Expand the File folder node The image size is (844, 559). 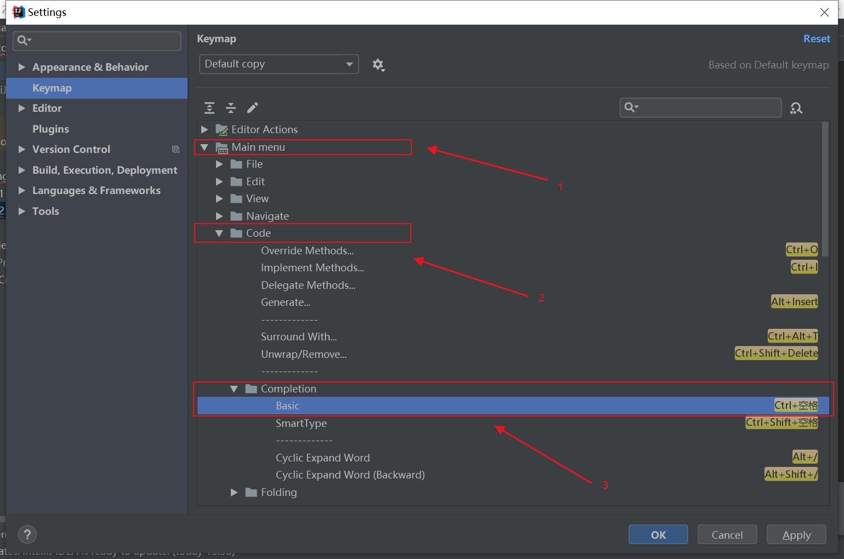219,164
